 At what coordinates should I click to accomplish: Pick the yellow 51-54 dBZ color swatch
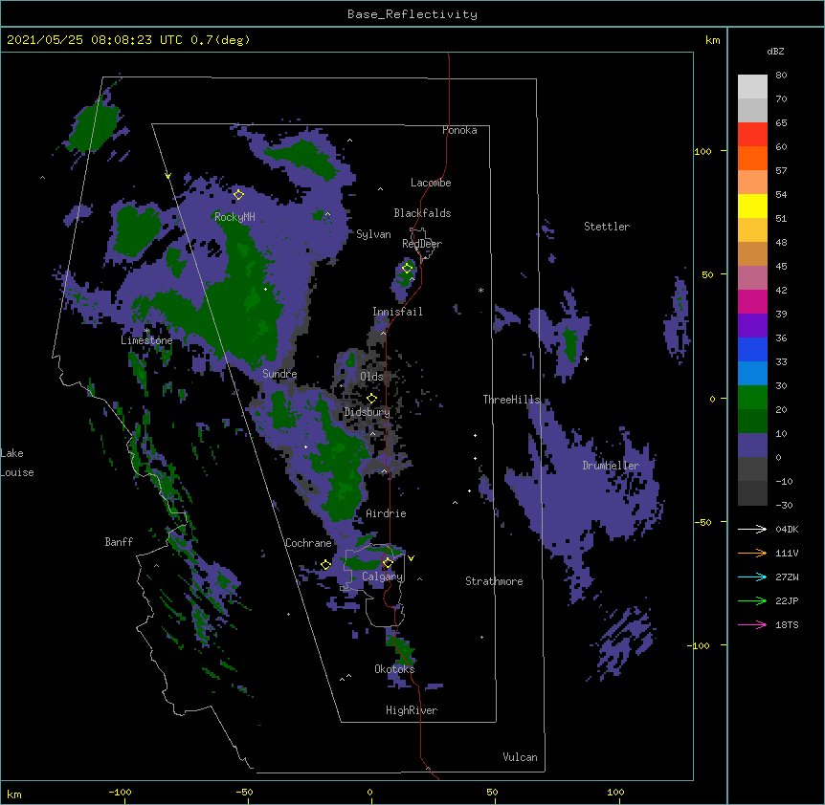click(x=752, y=206)
